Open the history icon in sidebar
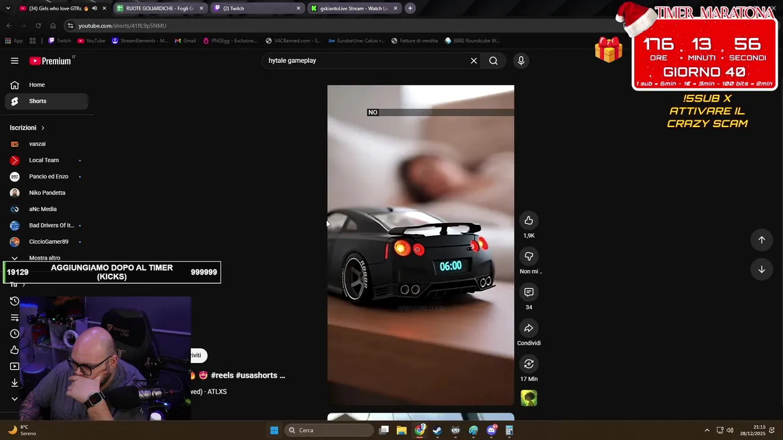Viewport: 783px width, 440px height. [x=15, y=301]
